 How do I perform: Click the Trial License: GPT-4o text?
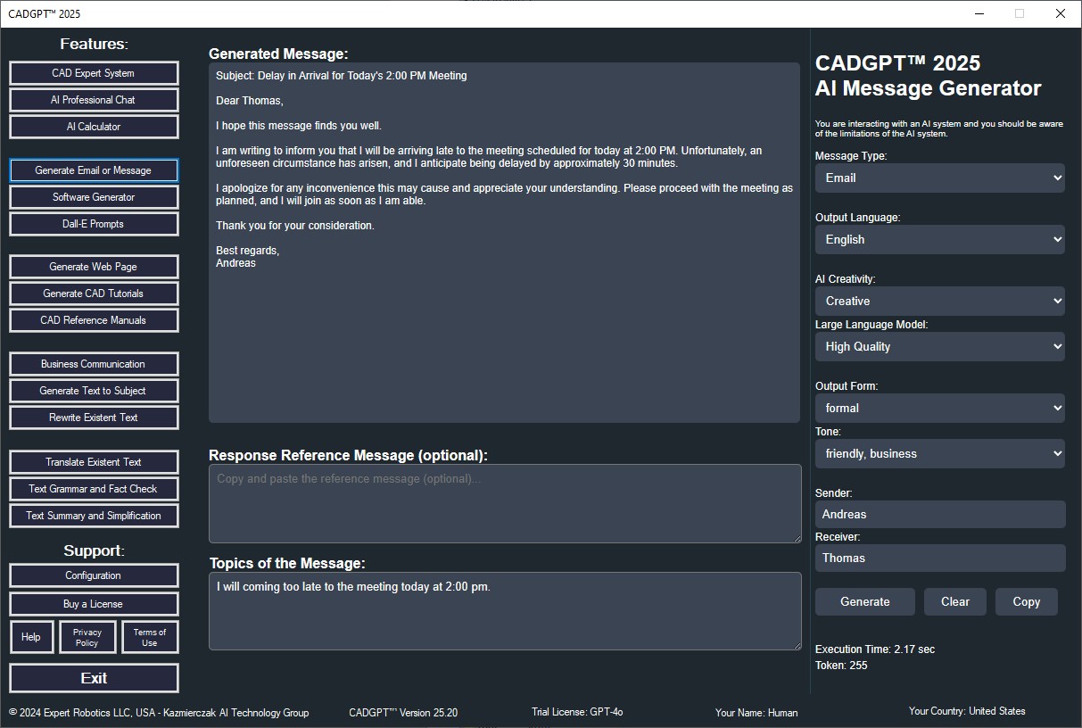pos(577,712)
